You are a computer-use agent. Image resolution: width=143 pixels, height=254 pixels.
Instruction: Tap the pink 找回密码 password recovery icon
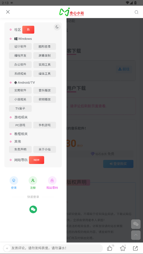click(52, 180)
